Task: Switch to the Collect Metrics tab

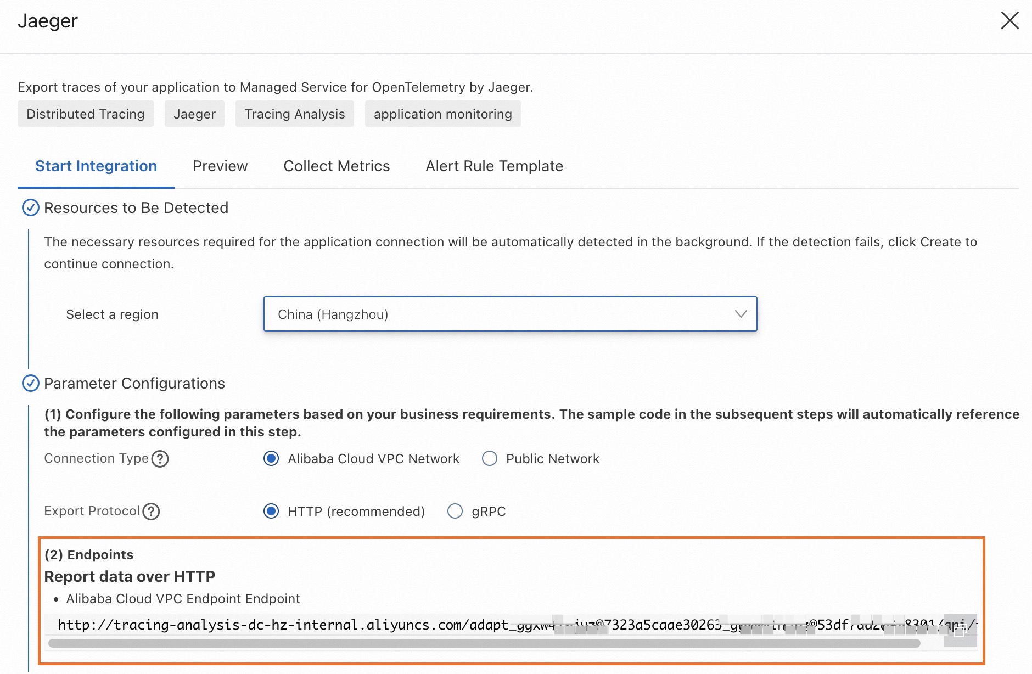Action: [x=336, y=166]
